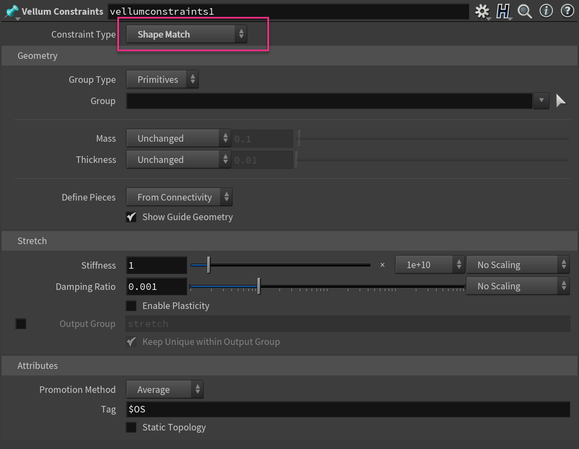Open the Thickness Unchanged dropdown
The width and height of the screenshot is (579, 449).
click(178, 160)
